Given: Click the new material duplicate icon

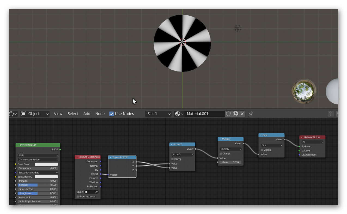Looking at the screenshot, I should [x=235, y=114].
